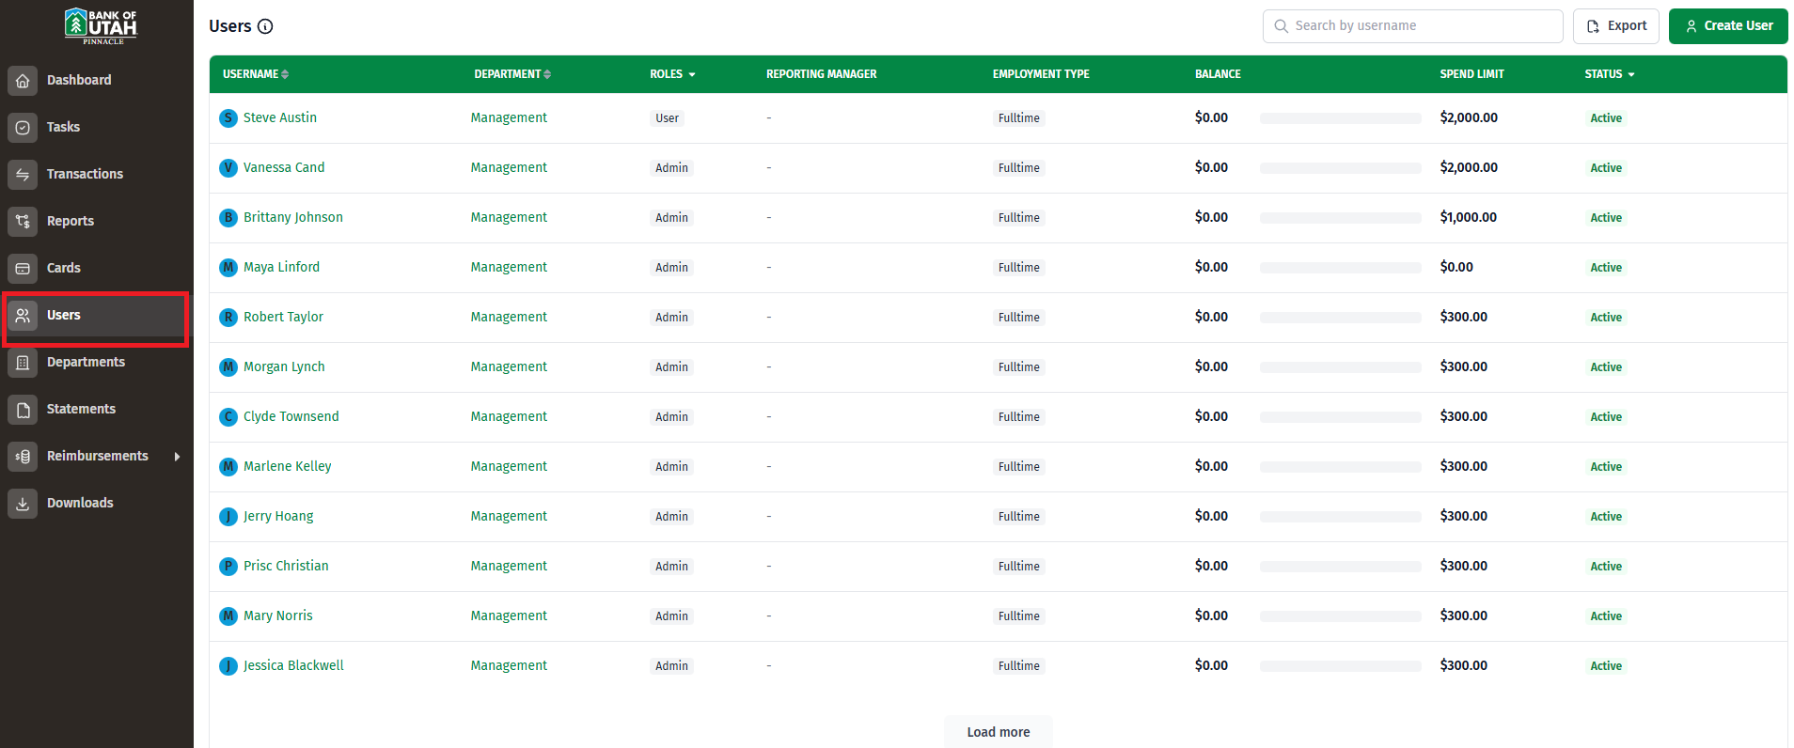Image resolution: width=1794 pixels, height=748 pixels.
Task: Click the magnifier icon in search box
Action: 1281,26
